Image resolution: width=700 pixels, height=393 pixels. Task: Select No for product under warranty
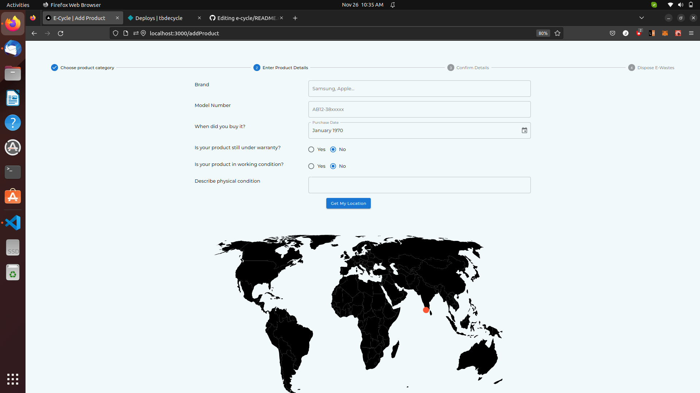click(x=333, y=150)
